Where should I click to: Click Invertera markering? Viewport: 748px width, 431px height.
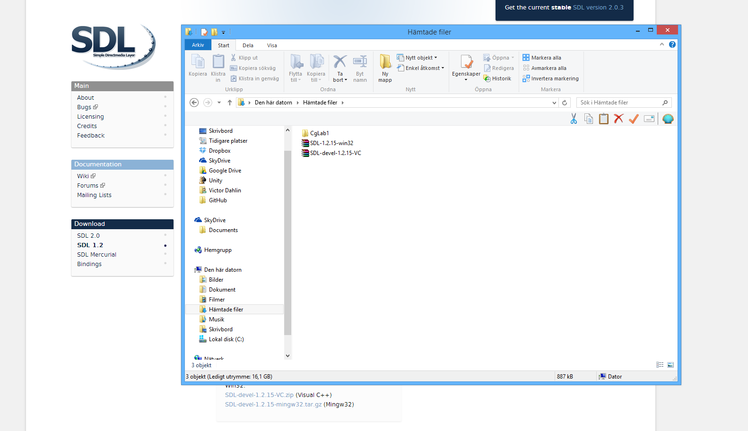(550, 78)
